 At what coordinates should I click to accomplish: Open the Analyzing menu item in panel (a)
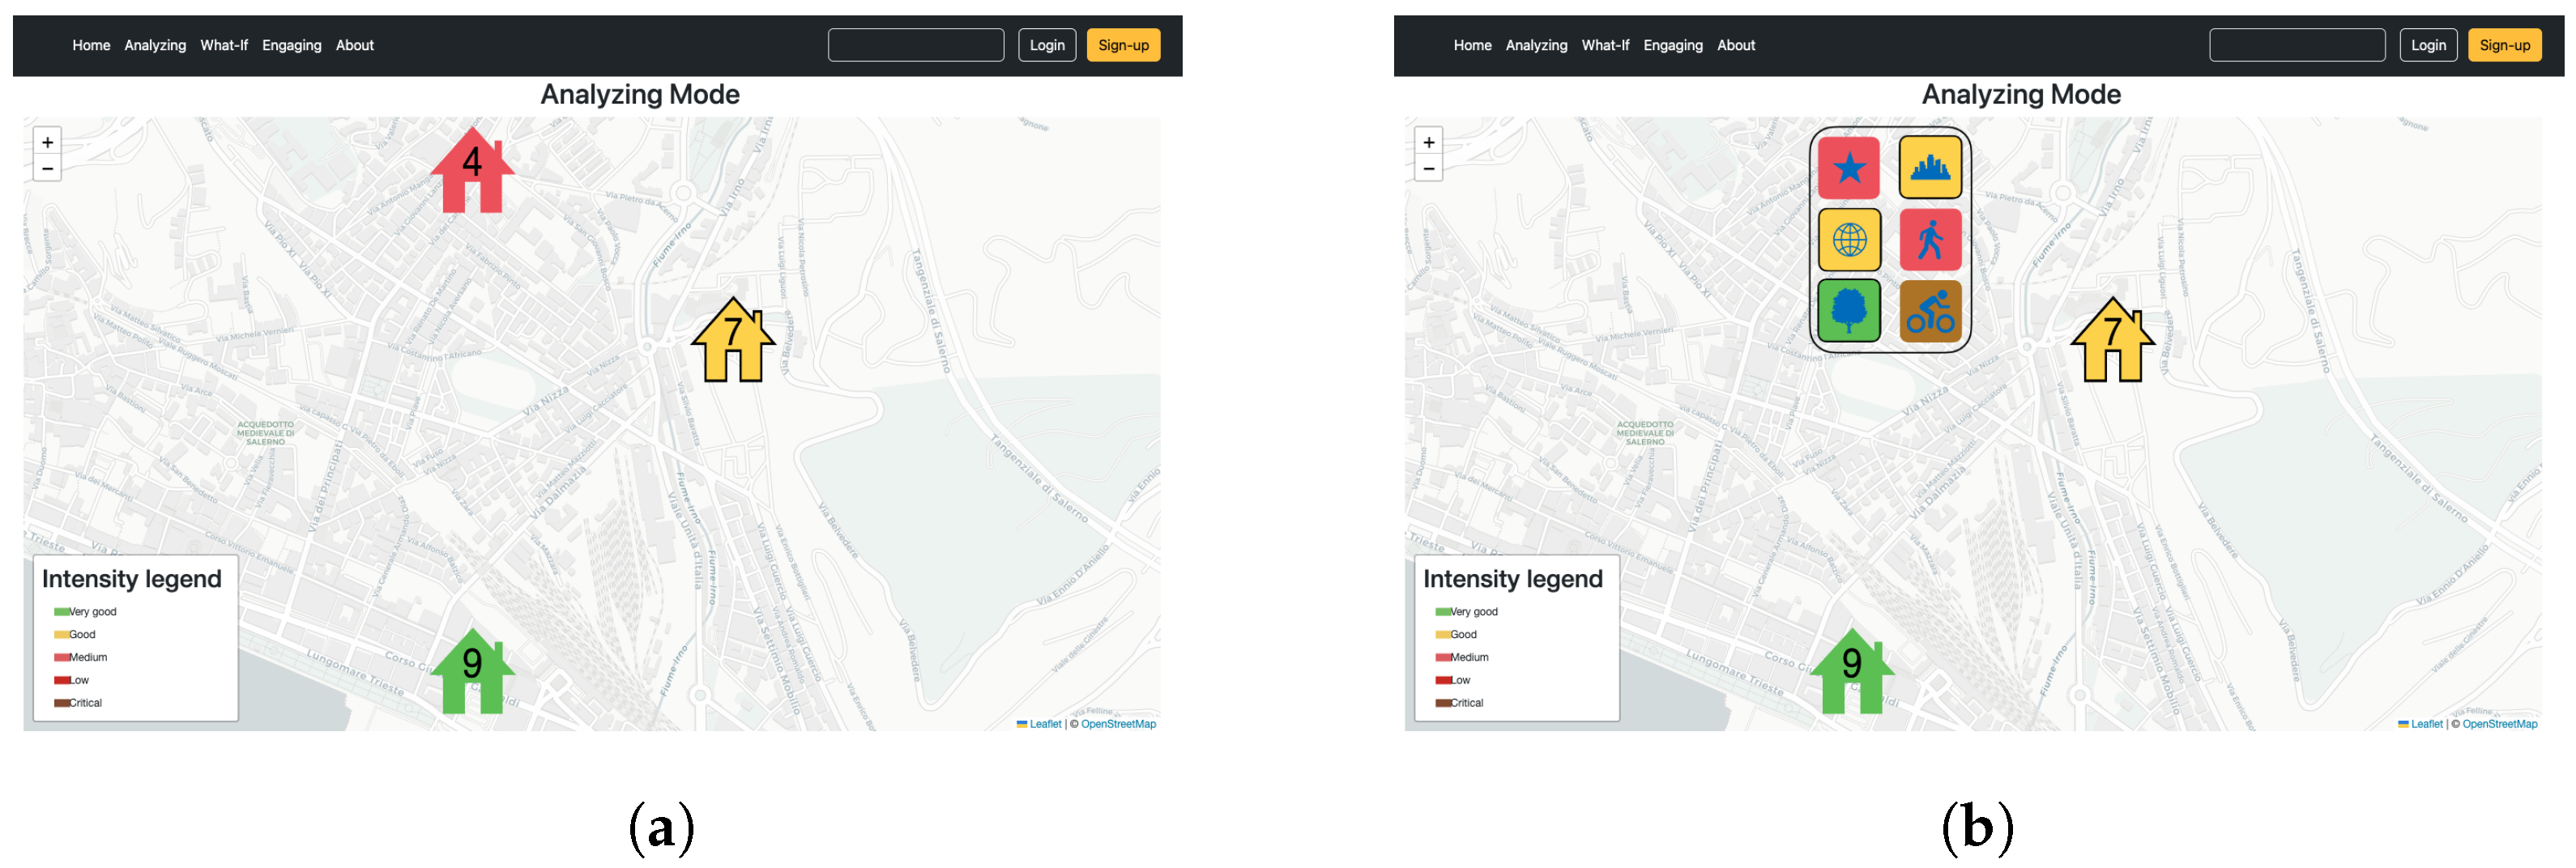point(155,45)
